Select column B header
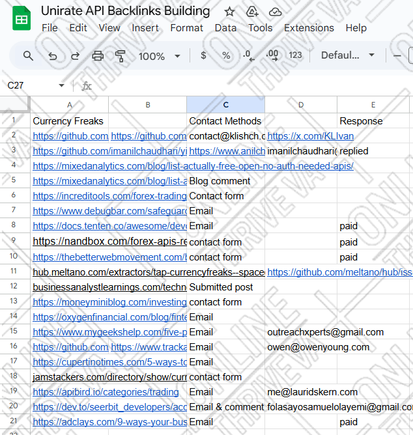Viewport: 413px width, 435px height. tap(148, 105)
